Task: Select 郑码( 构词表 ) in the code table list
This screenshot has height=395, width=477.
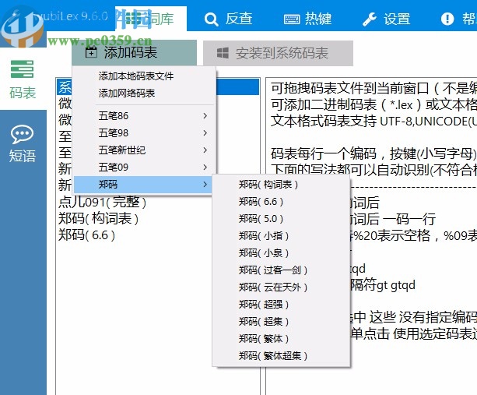Action: [x=98, y=218]
